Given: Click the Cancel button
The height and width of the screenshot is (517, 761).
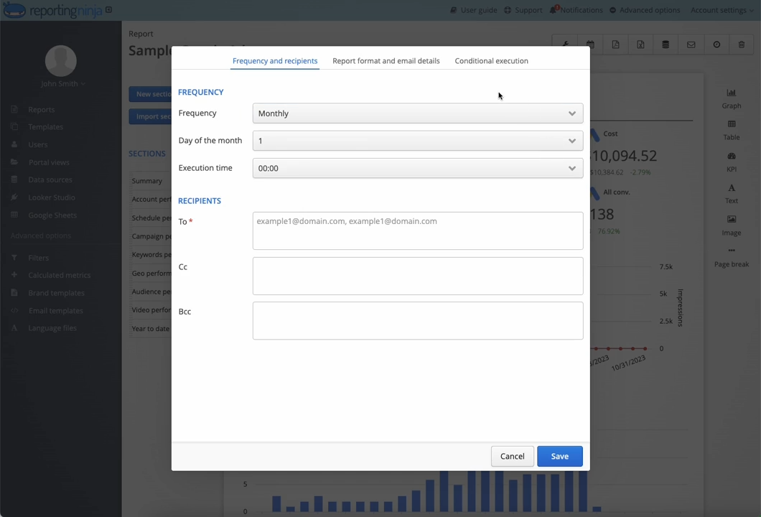Looking at the screenshot, I should click(512, 456).
